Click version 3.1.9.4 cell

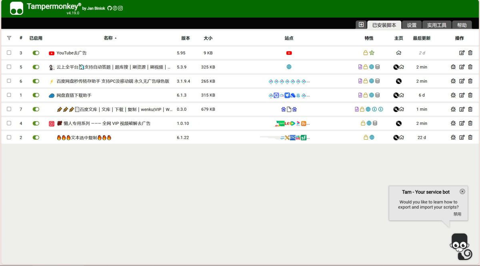click(x=184, y=81)
